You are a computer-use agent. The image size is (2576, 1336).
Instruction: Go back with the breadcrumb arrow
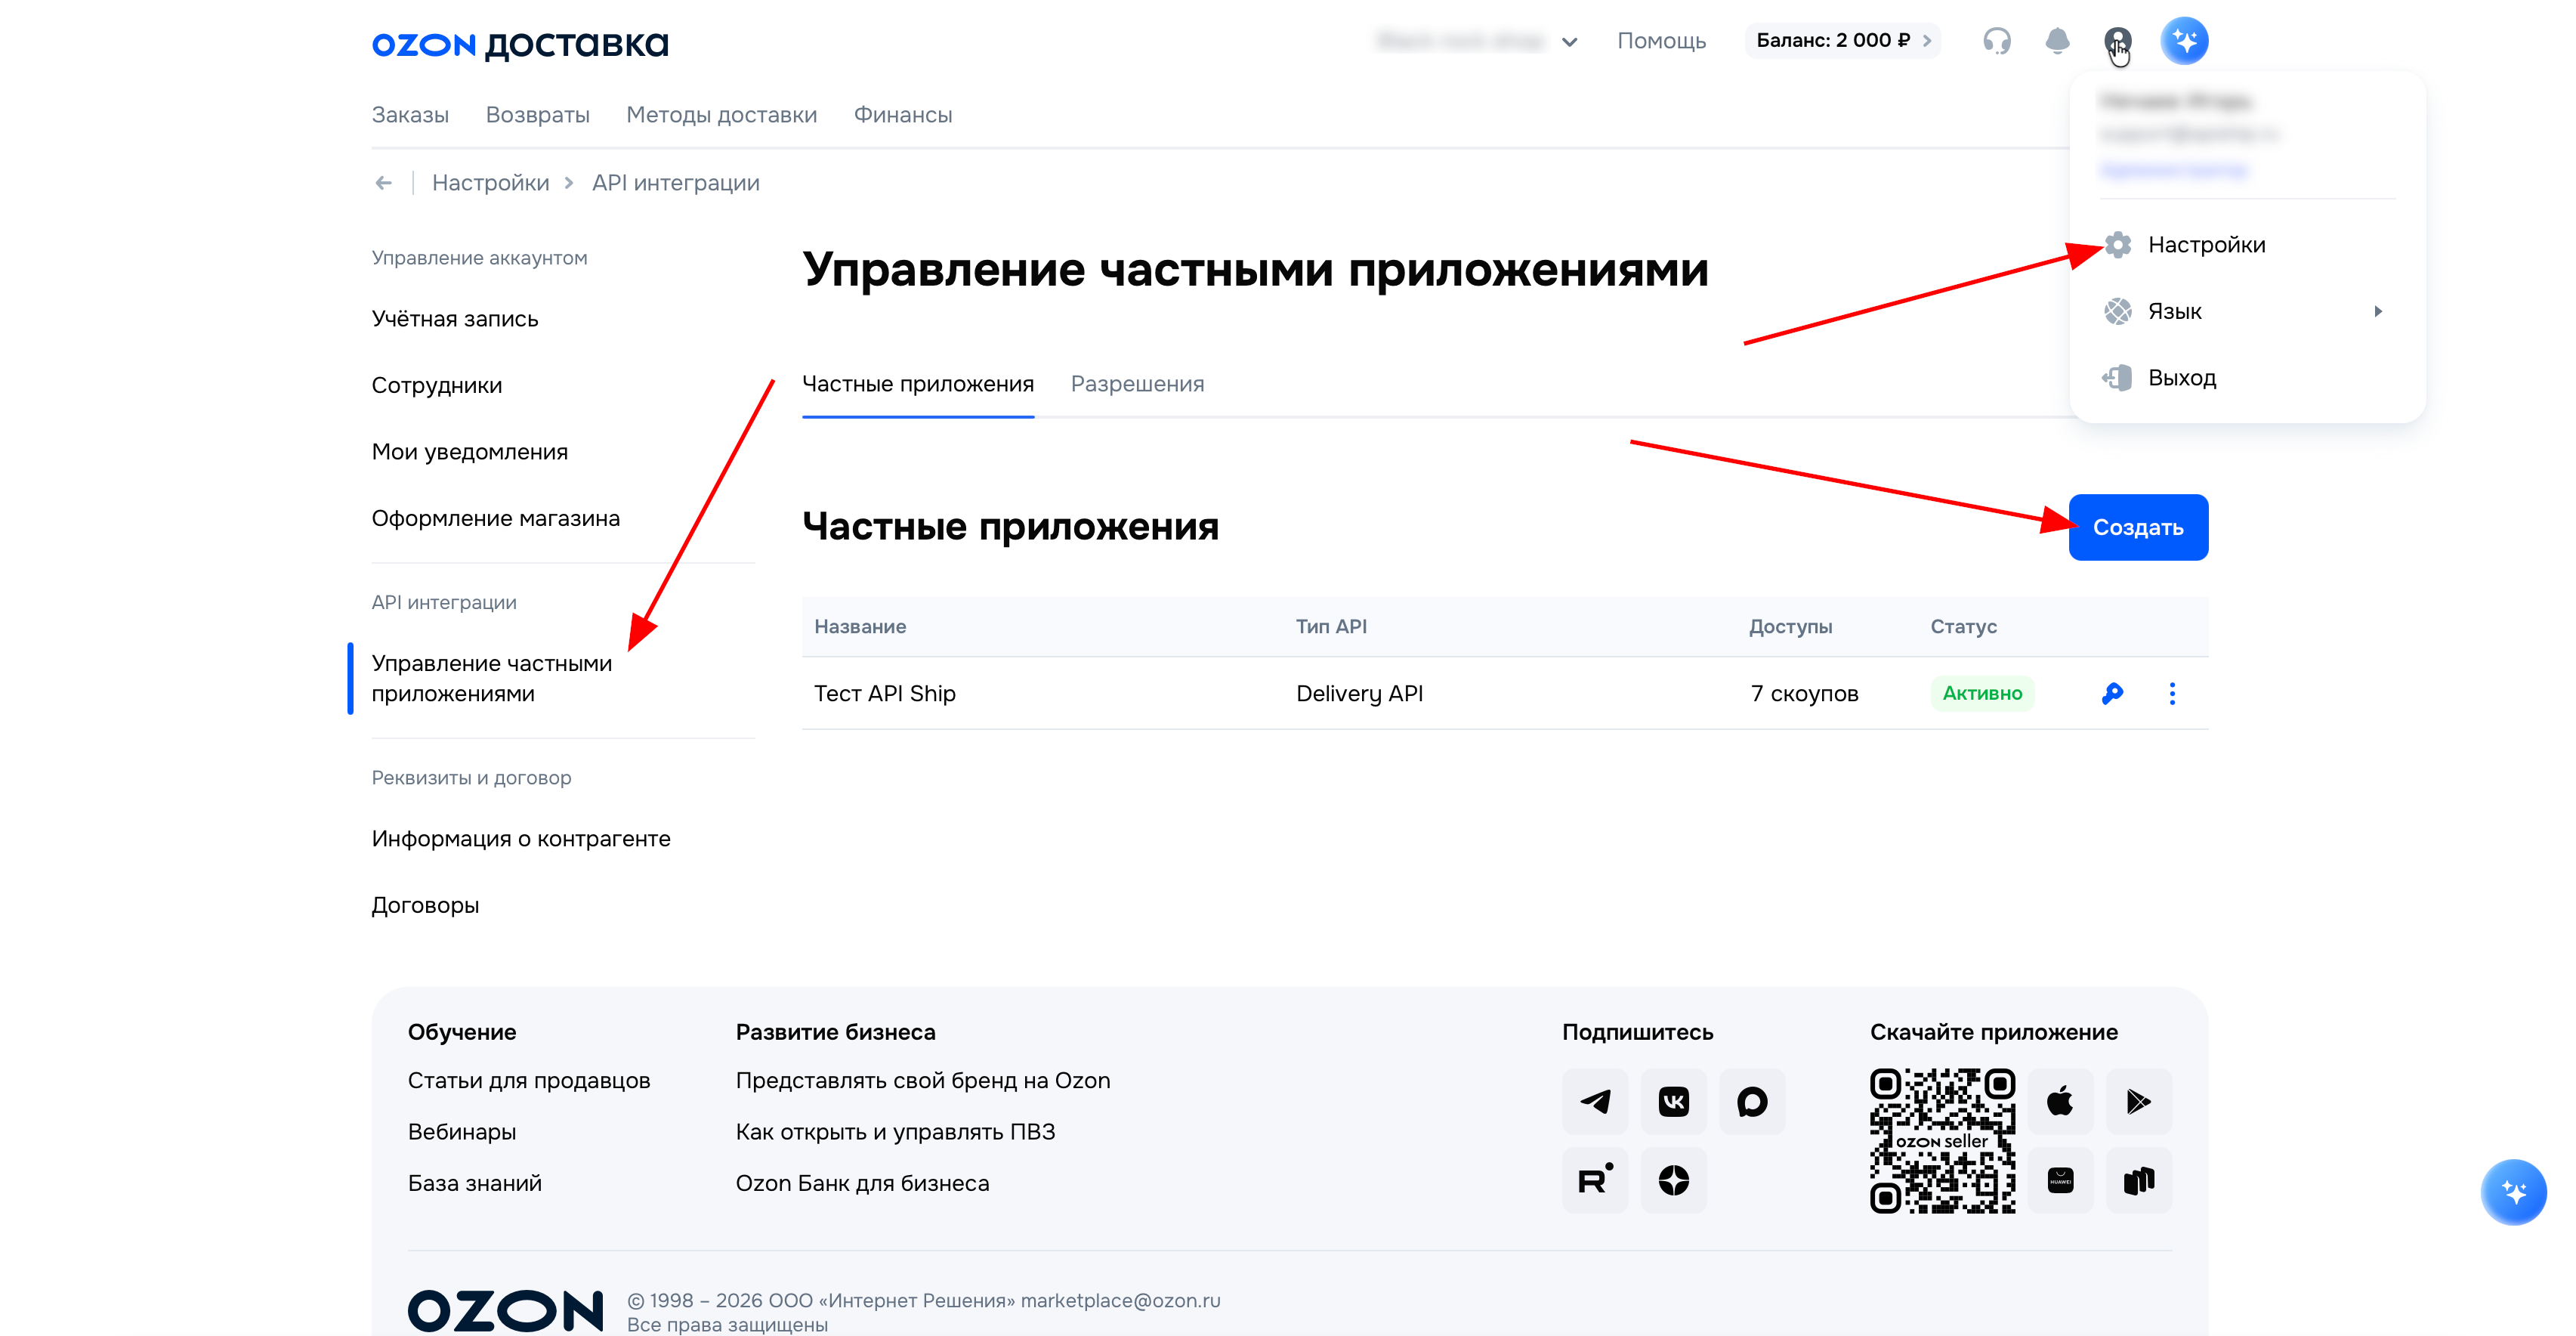pyautogui.click(x=383, y=183)
